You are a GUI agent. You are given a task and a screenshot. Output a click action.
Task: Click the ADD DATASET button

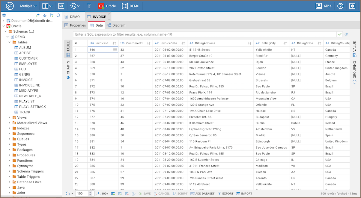pos(203,194)
